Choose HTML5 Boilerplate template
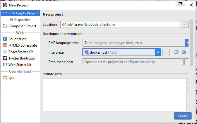 tap(20, 45)
